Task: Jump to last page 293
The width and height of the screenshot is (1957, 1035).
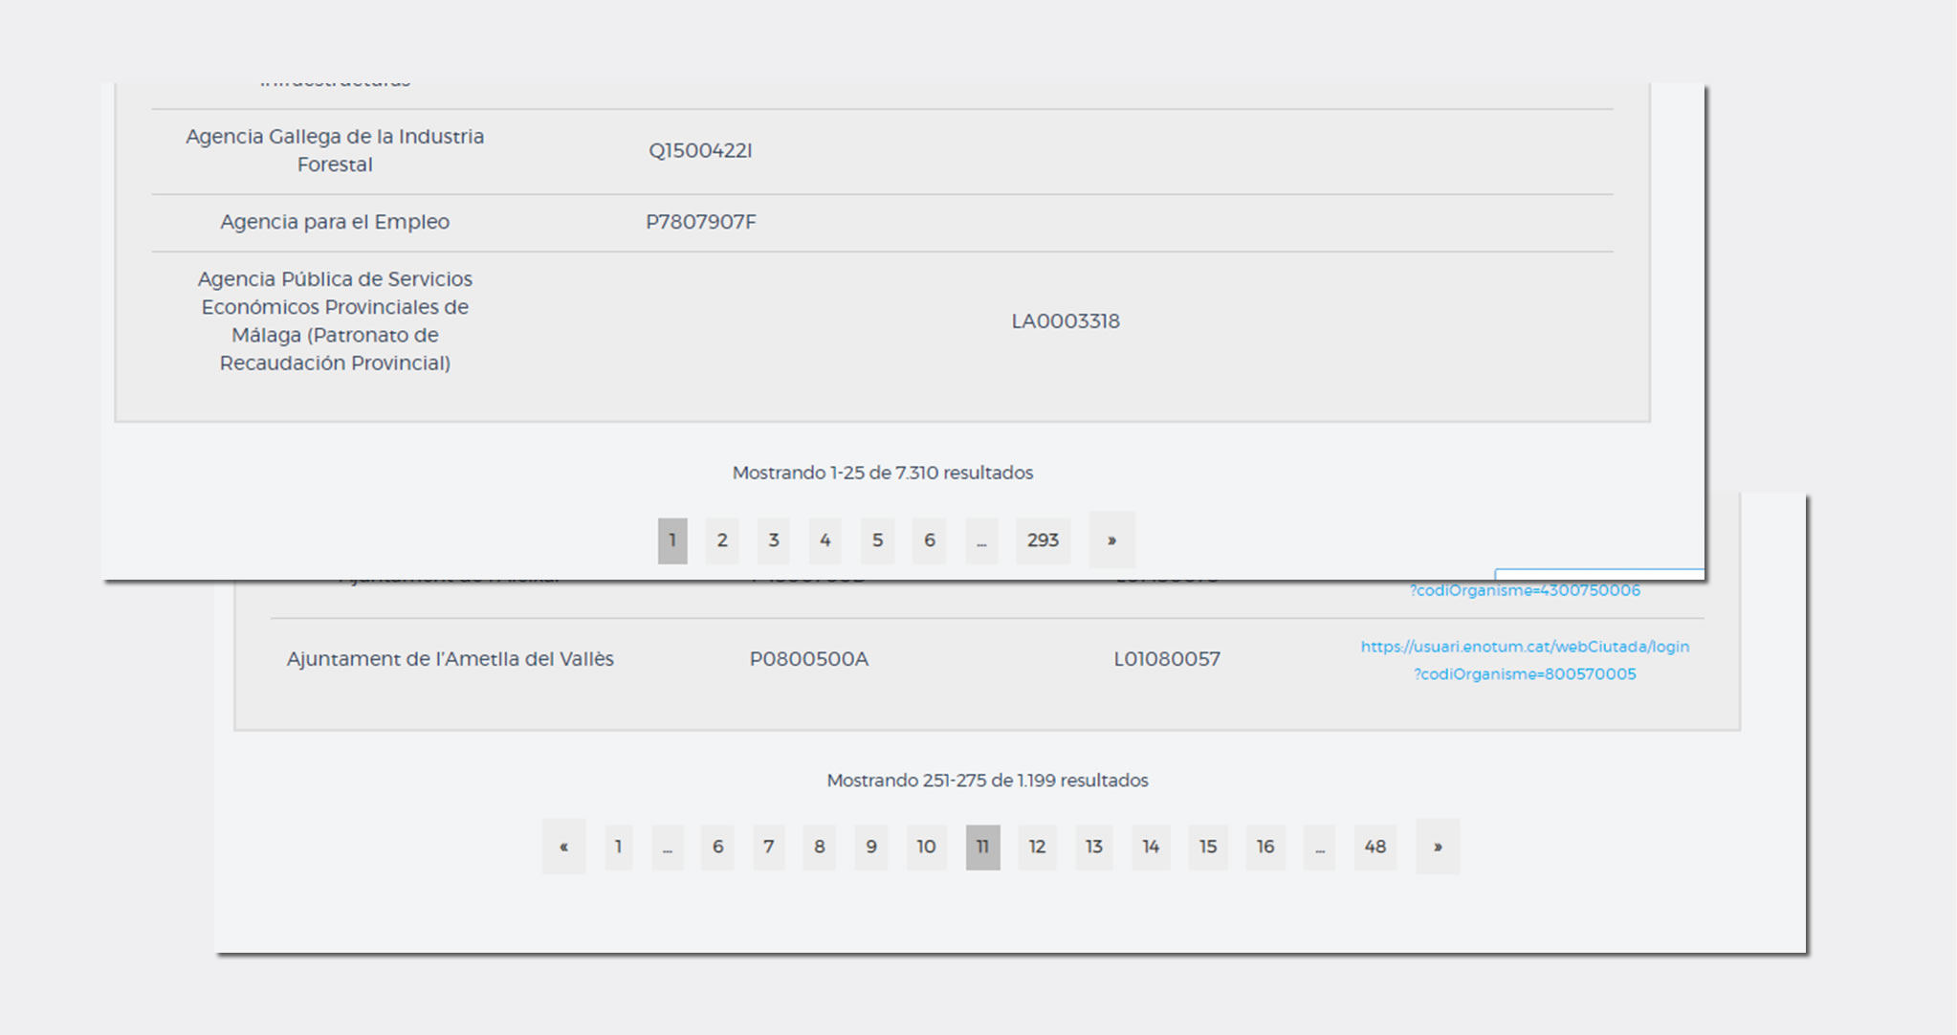Action: 1043,540
